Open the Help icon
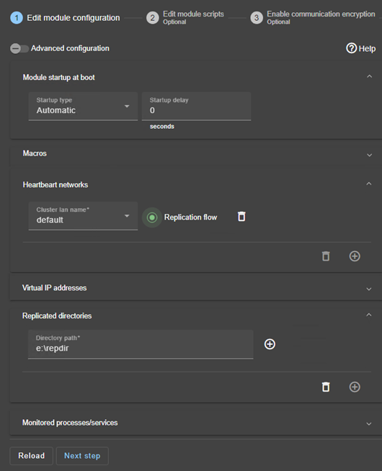This screenshot has height=471, width=382. [x=351, y=48]
